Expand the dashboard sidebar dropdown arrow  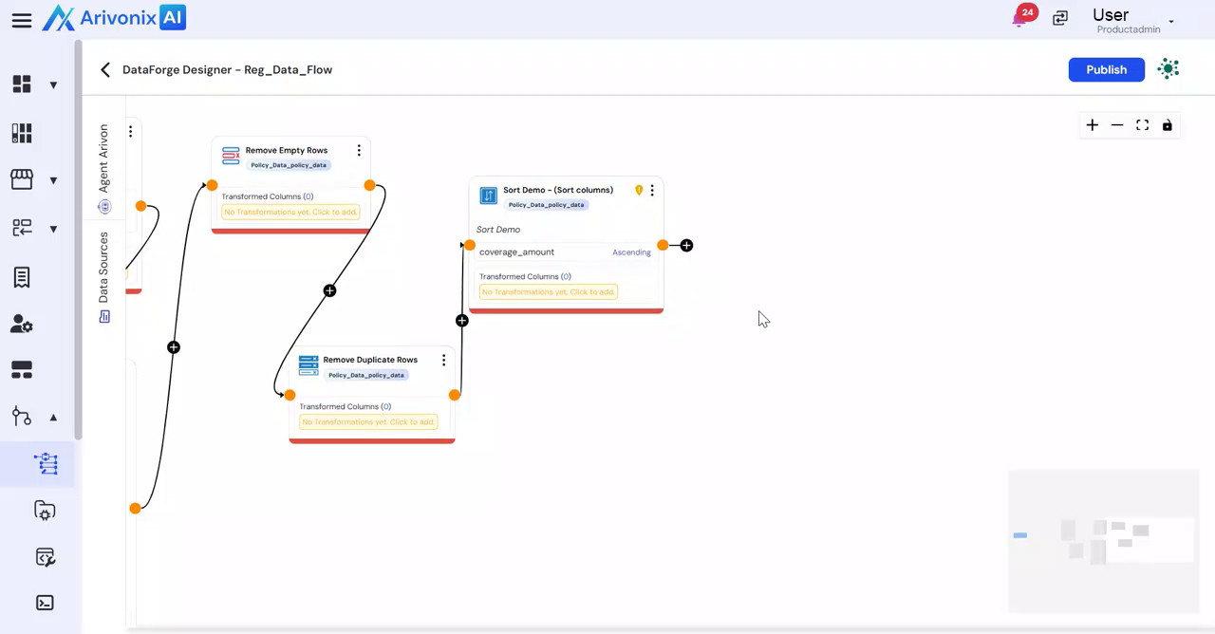[x=53, y=84]
